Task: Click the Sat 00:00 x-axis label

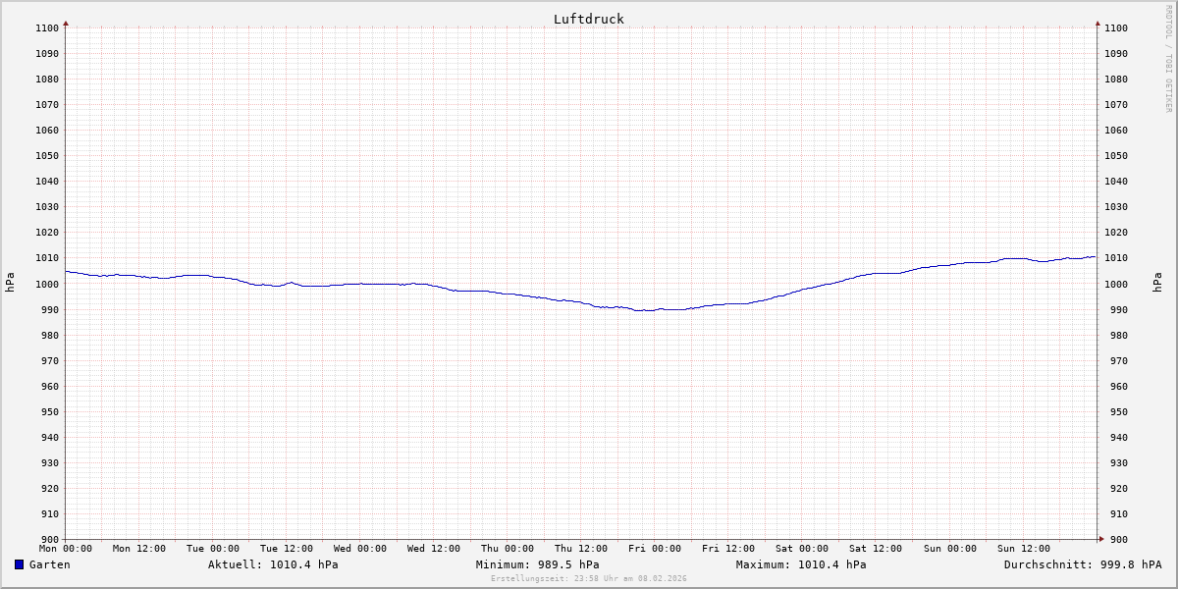Action: point(802,549)
